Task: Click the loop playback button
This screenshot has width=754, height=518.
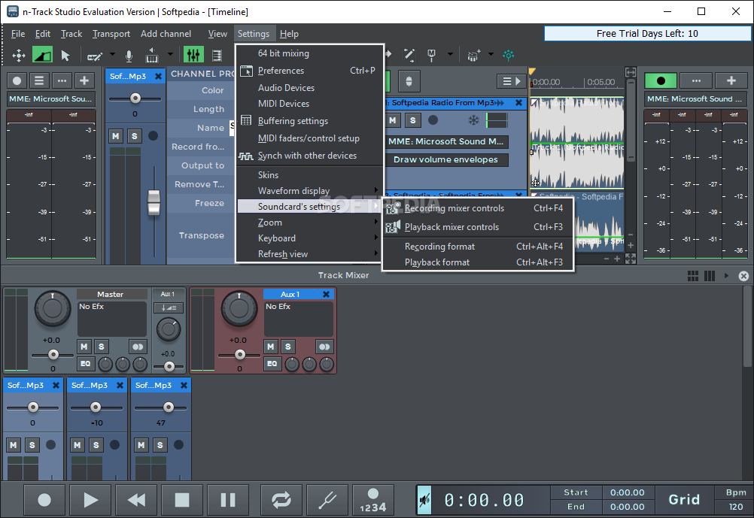Action: [x=281, y=500]
